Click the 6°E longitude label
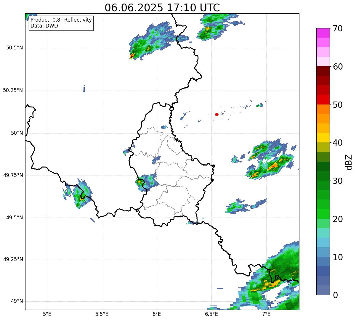Viewport: 356px width, 320px height. pos(157,314)
